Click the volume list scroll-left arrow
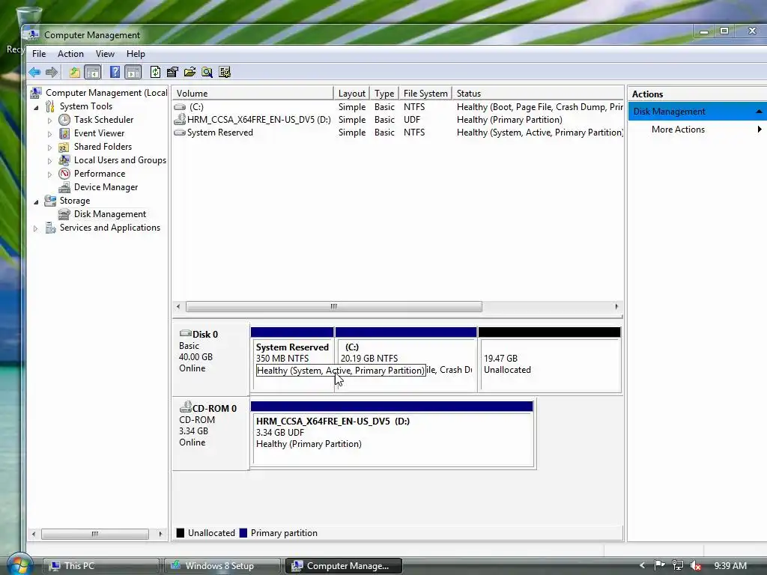 coord(178,306)
